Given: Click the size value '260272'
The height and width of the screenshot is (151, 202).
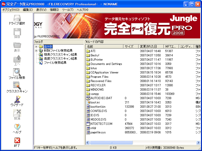Looking at the screenshot, I should [x=129, y=128].
